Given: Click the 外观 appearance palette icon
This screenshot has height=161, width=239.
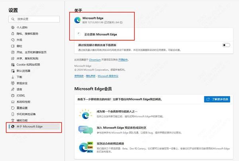Looking at the screenshot, I should (x=13, y=40).
